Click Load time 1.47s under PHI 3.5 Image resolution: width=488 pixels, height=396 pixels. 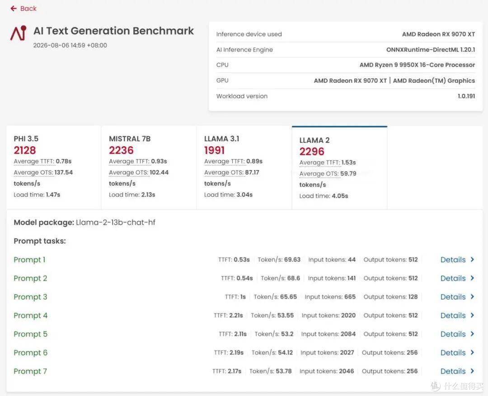[37, 195]
